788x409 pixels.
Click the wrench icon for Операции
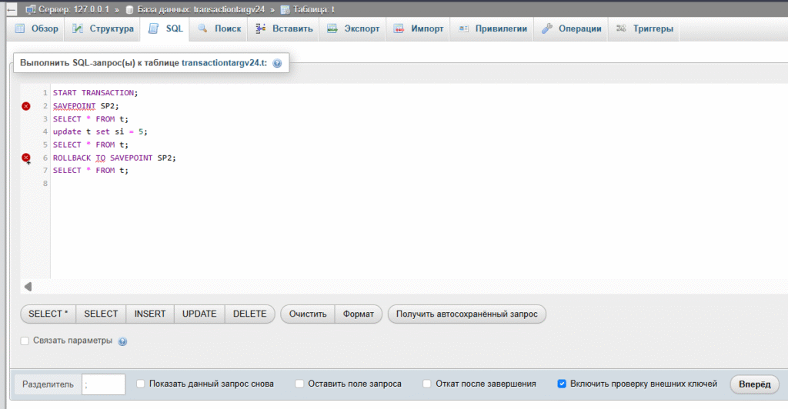click(x=547, y=28)
